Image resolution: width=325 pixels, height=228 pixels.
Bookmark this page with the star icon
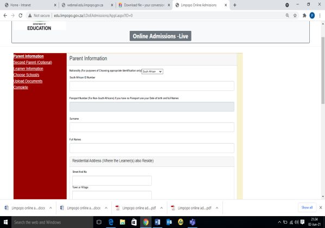point(295,16)
